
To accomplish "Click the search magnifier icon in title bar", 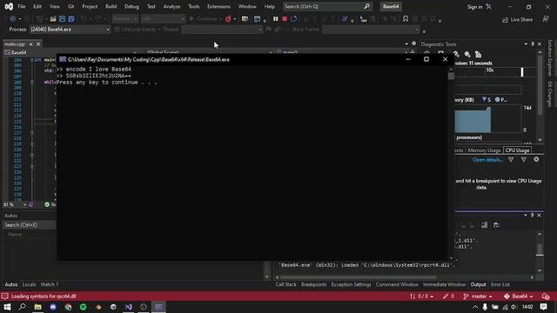I will (366, 6).
